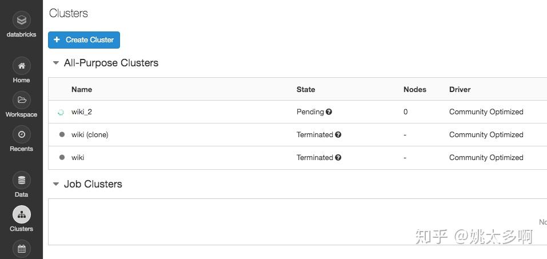Viewport: 547px width, 259px height.
Task: Open the Home sidebar icon
Action: point(21,66)
